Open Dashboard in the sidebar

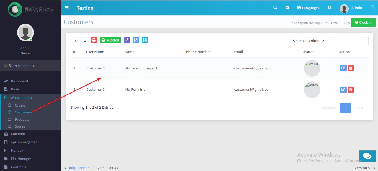pos(19,81)
